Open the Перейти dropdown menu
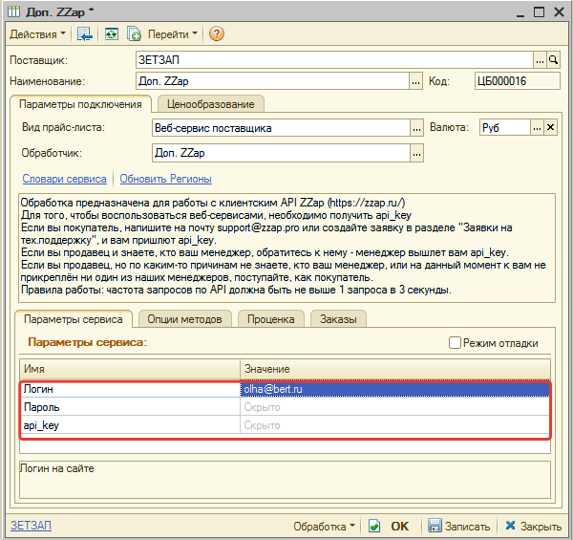The width and height of the screenshot is (573, 540). (173, 34)
